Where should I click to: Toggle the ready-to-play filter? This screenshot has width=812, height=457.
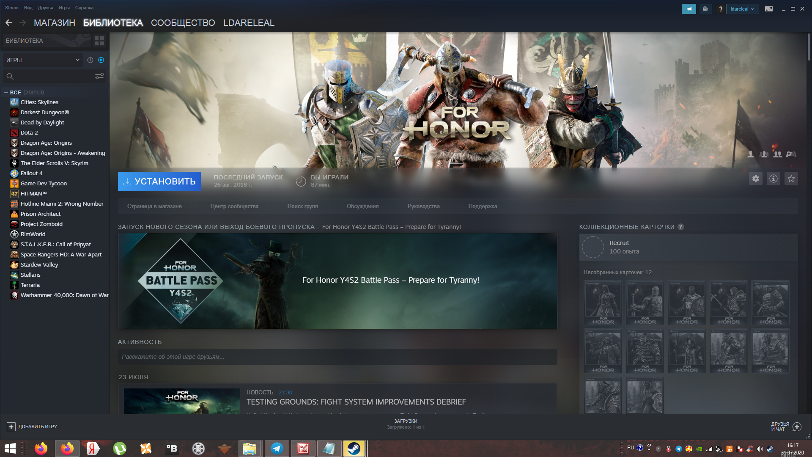[101, 60]
